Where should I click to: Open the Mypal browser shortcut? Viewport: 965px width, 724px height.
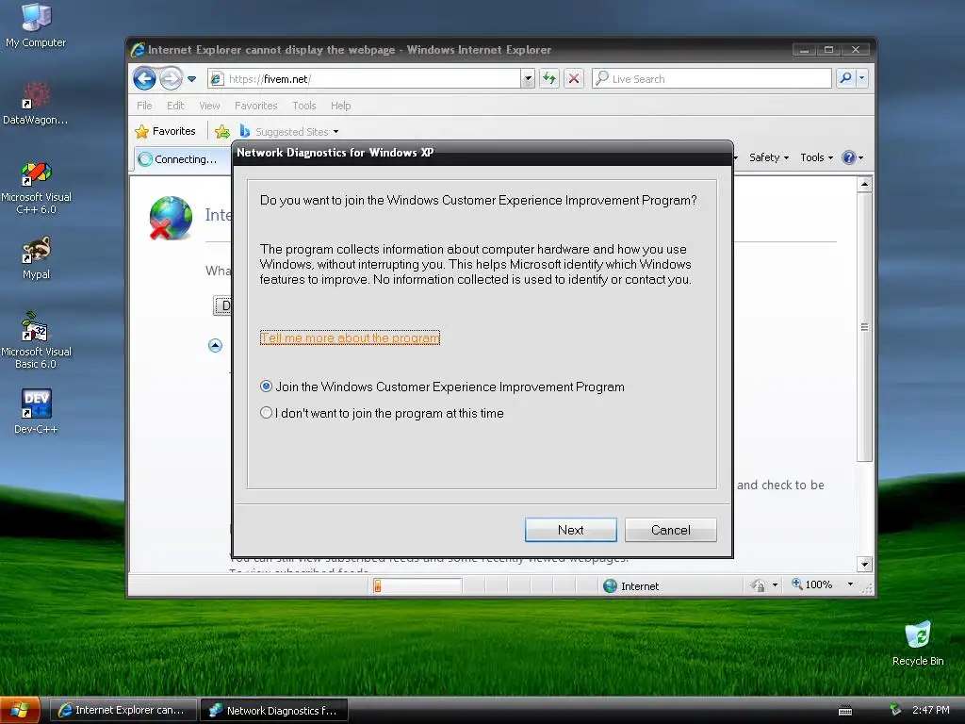36,257
